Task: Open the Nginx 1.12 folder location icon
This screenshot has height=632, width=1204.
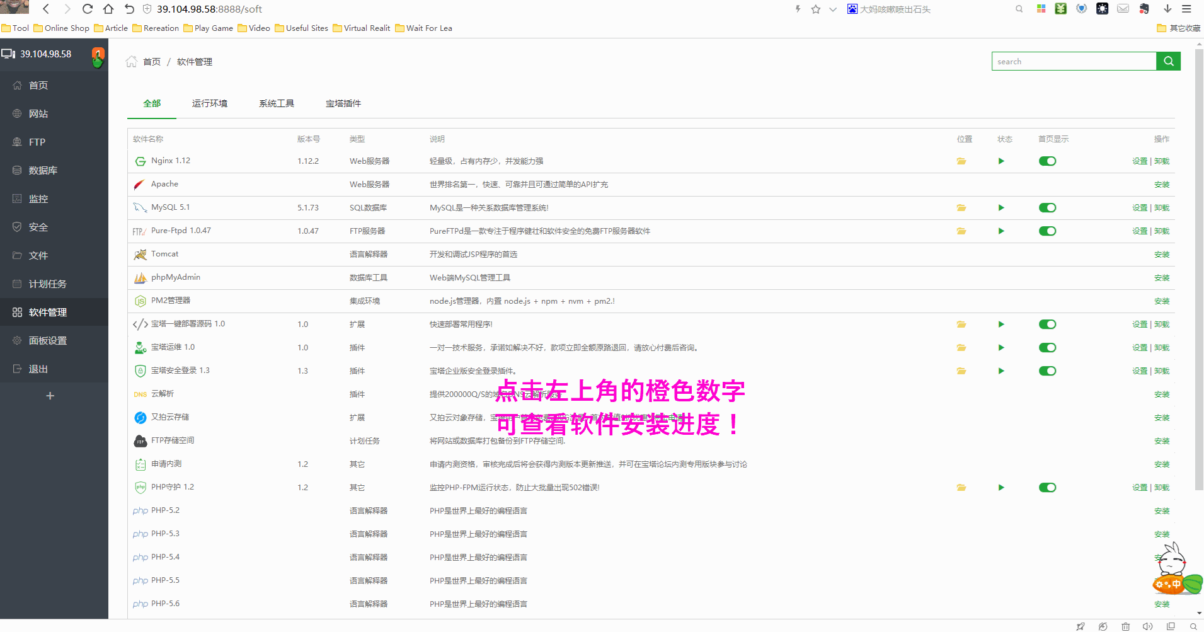Action: (961, 161)
